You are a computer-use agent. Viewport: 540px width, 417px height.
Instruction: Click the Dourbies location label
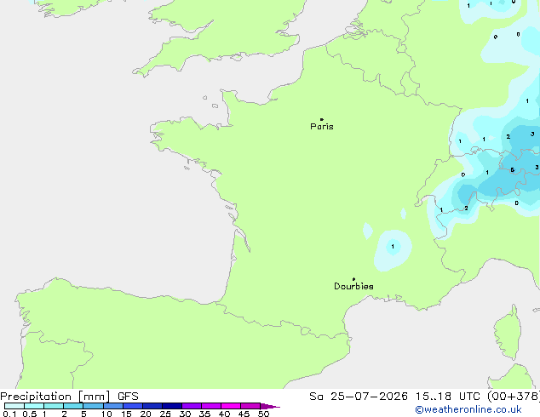pos(353,286)
